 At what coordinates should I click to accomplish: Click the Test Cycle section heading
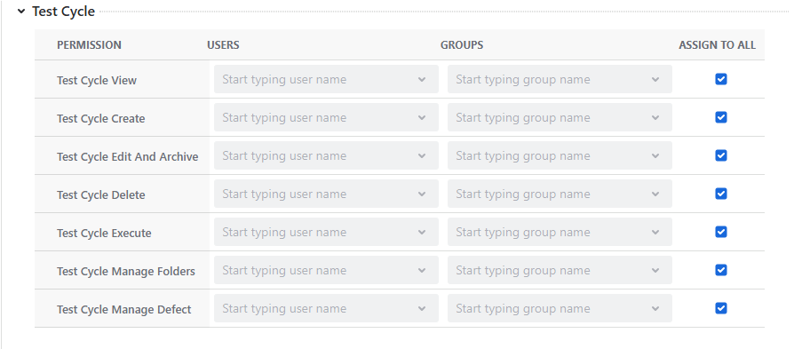click(63, 12)
